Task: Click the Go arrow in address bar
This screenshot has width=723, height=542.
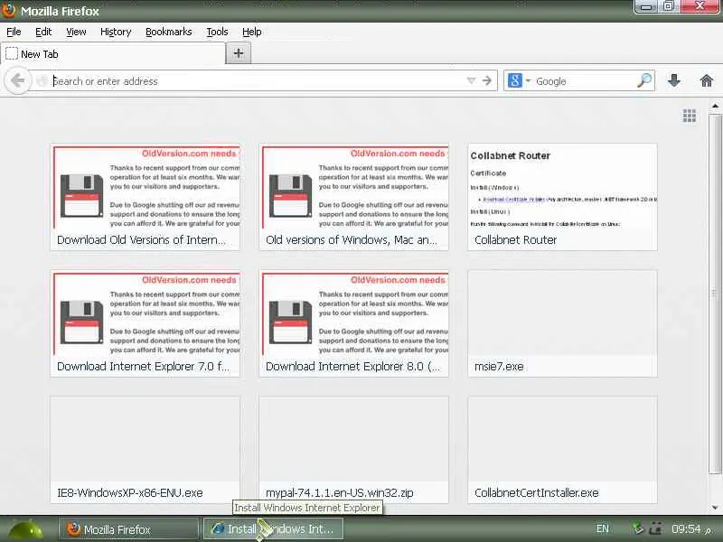Action: point(487,80)
